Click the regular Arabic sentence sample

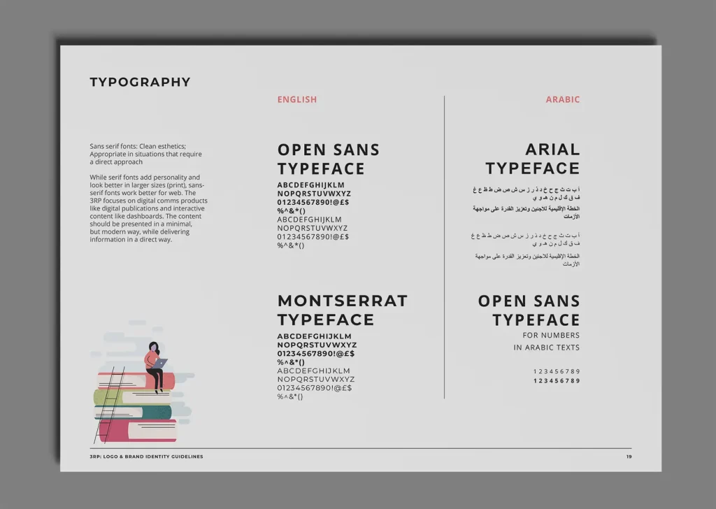pyautogui.click(x=527, y=260)
